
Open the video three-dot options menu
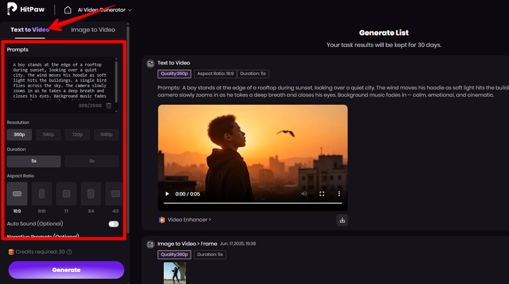click(339, 194)
